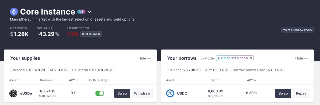Toggle eUSDe collateral switch off
This screenshot has width=320, height=105.
coord(99,93)
